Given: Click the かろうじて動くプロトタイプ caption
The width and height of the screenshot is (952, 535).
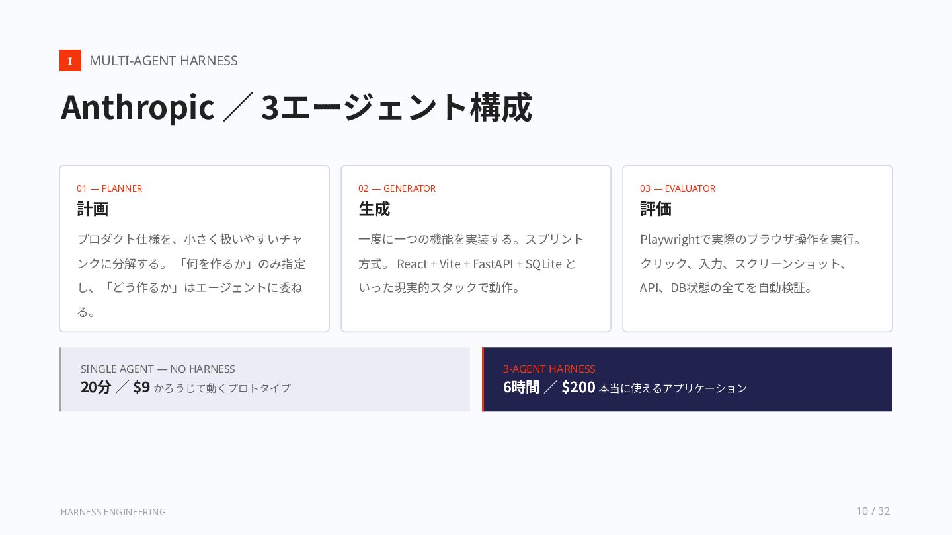Looking at the screenshot, I should 222,388.
